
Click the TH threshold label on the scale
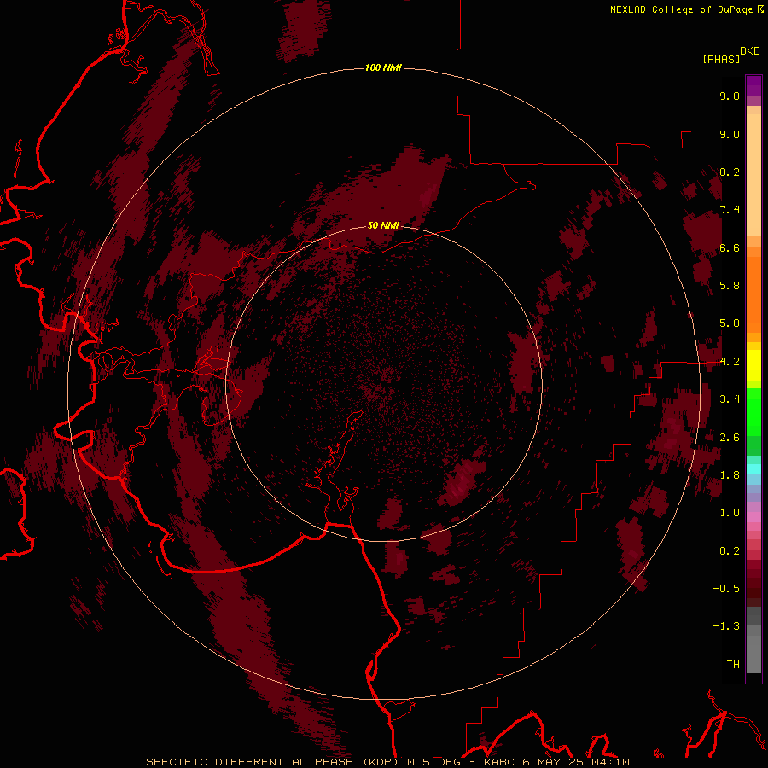(733, 665)
